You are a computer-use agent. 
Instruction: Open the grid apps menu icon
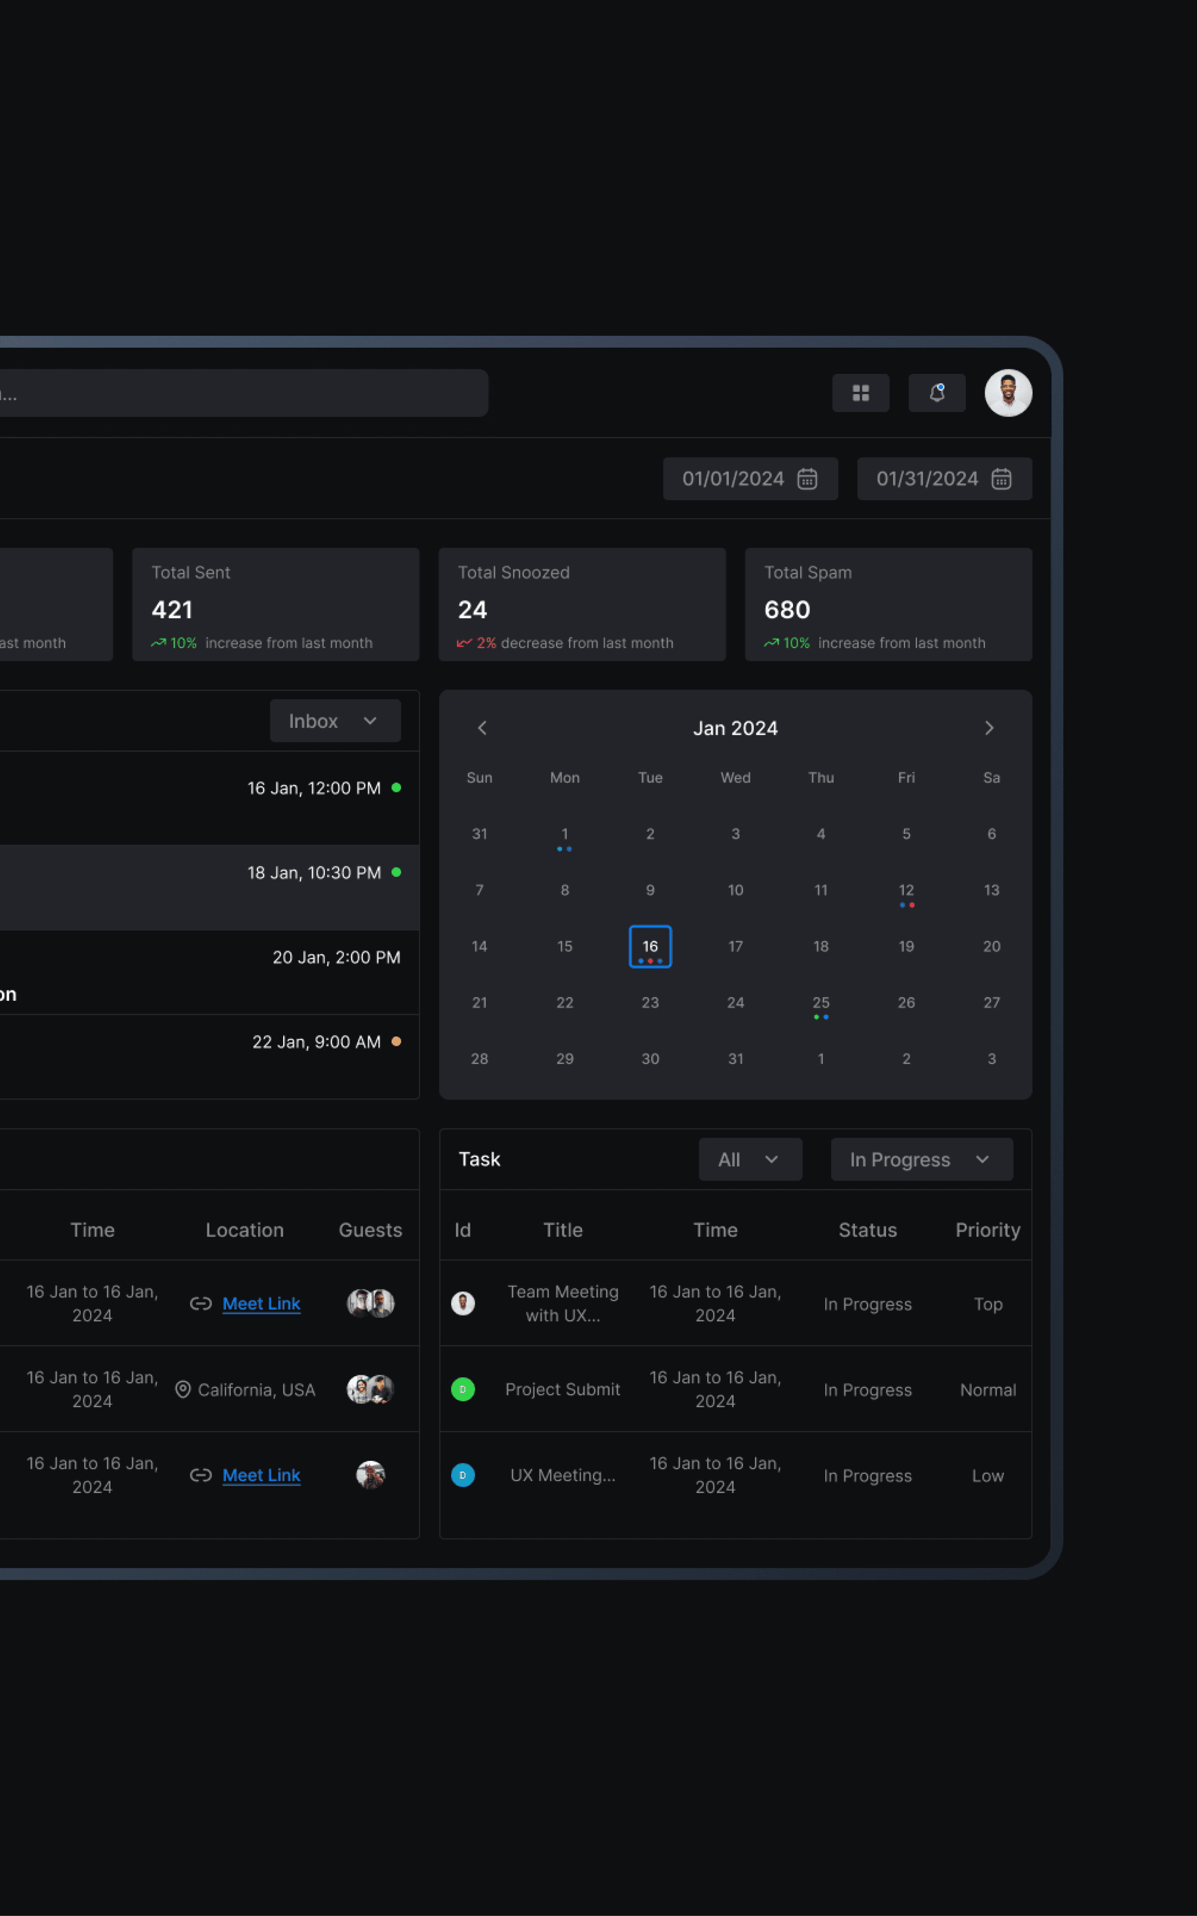(860, 393)
